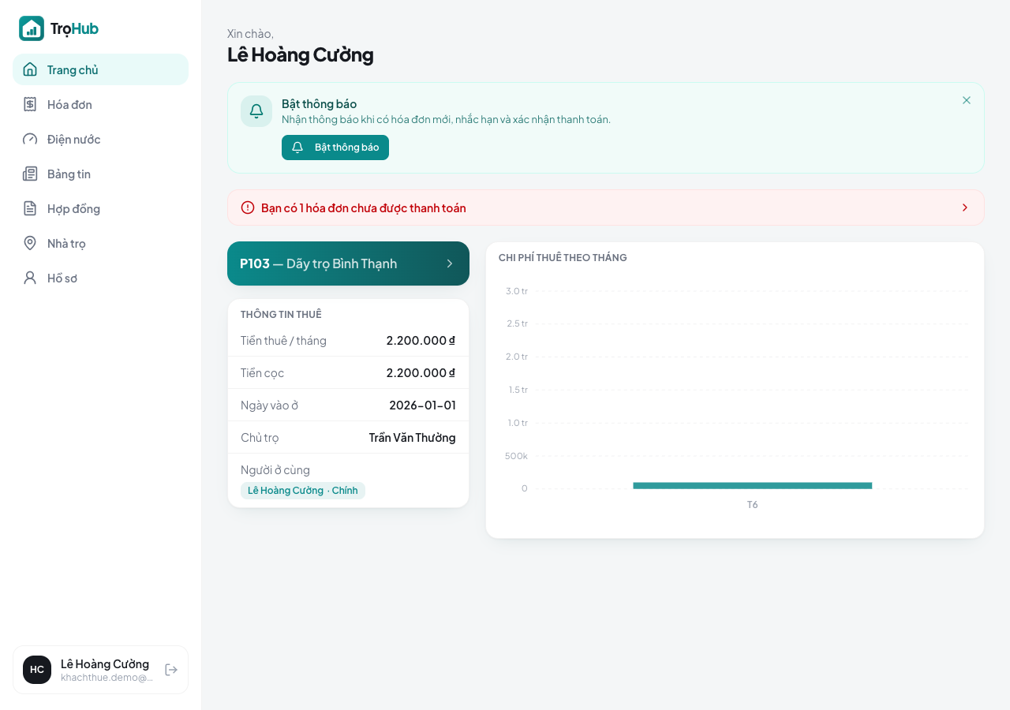Click the logout icon in the user card
This screenshot has height=710, width=1010.
171,670
